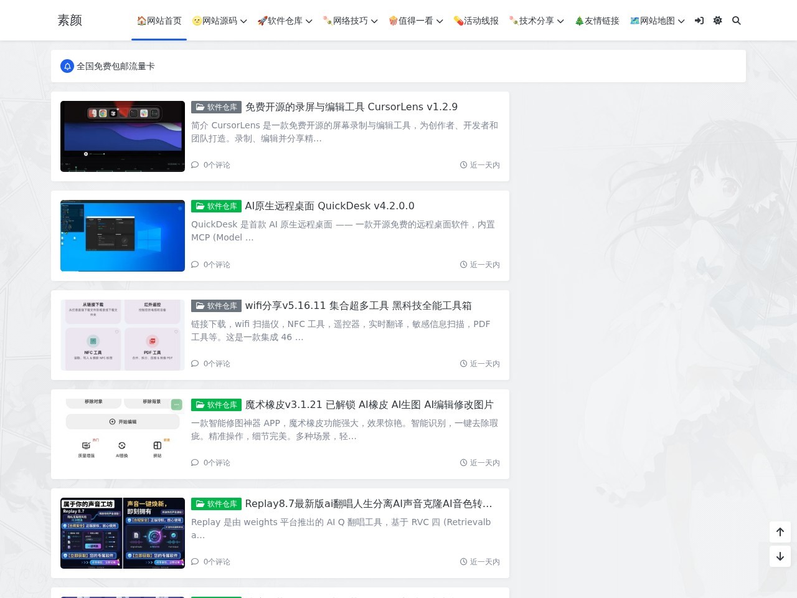Viewport: 797px width, 598px height.
Task: Click comment icon on 魔术橡皮 post
Action: (x=195, y=463)
